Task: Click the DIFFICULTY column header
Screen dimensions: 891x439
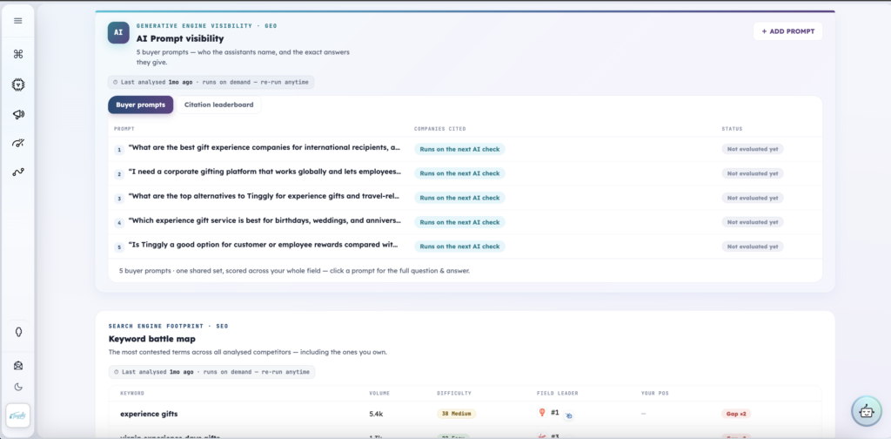Action: pos(454,393)
